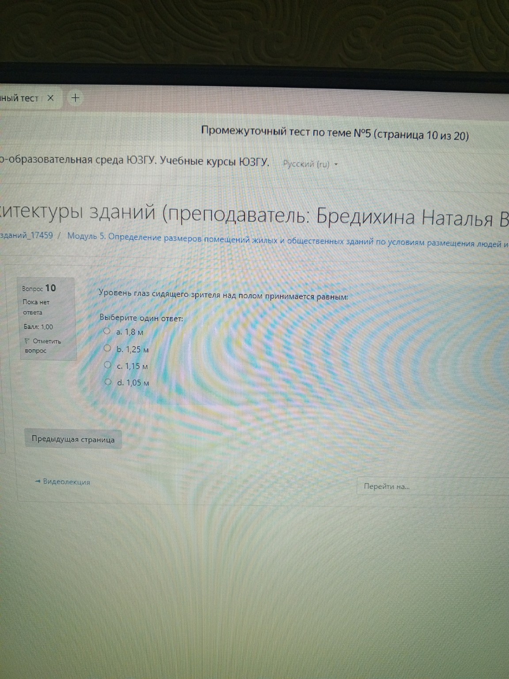
Task: Click the X on the 'ный тест' tab
Action: click(x=51, y=98)
